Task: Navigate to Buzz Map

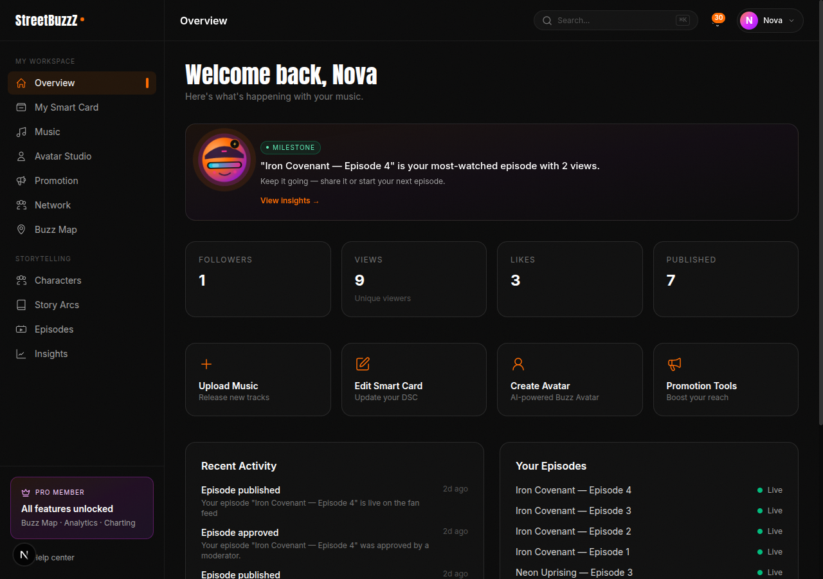Action: pos(82,230)
